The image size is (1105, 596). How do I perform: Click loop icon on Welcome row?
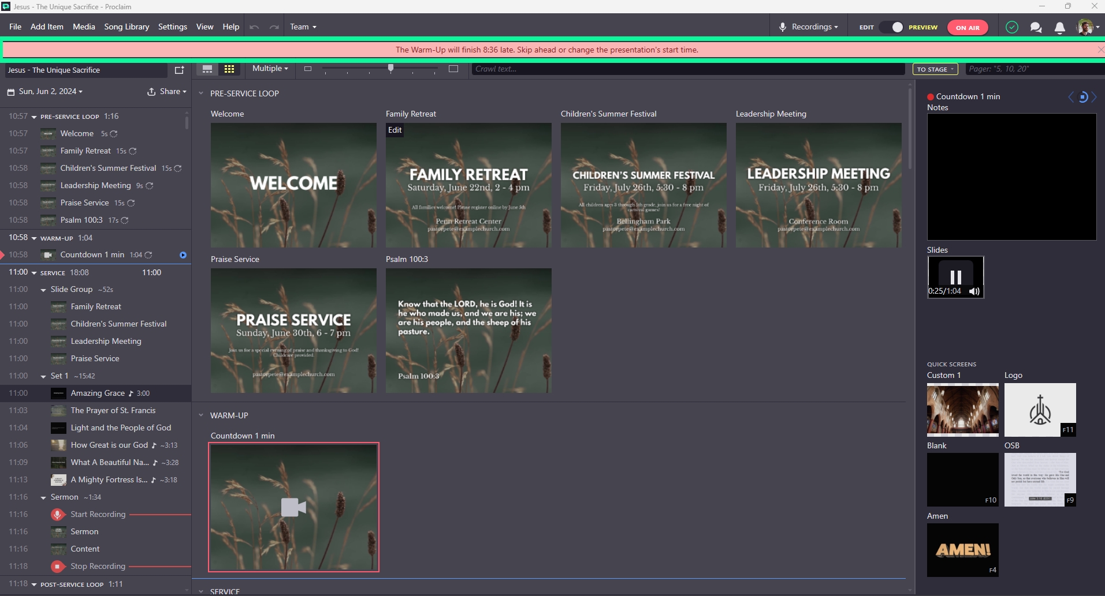click(114, 134)
